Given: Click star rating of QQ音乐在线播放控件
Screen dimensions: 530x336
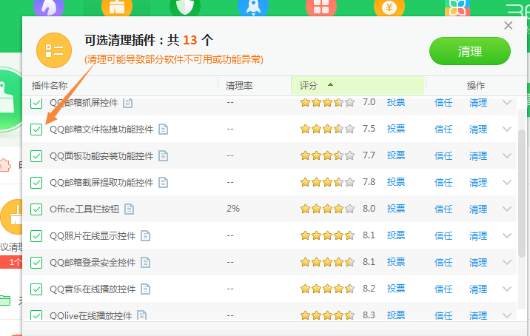Looking at the screenshot, I should coord(327,289).
